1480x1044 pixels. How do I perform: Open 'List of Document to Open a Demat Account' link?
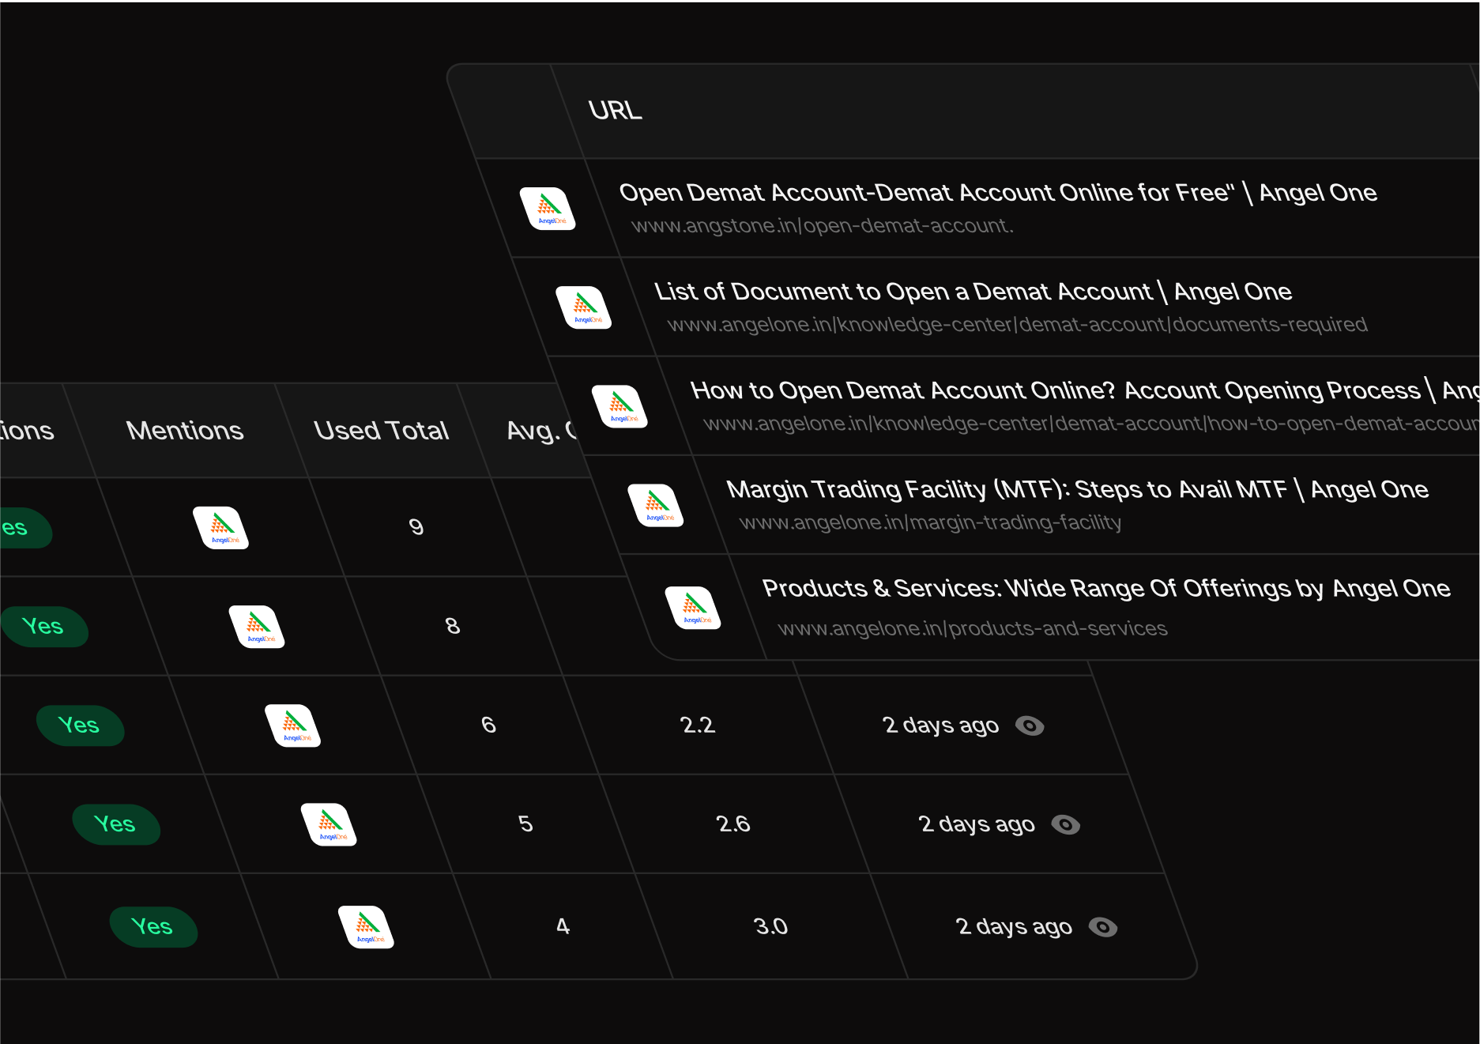[973, 292]
